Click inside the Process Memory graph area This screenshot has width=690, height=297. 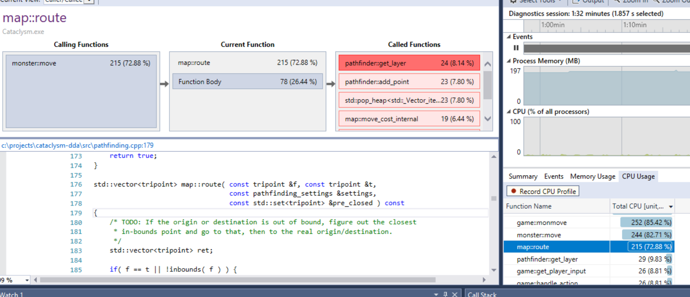pyautogui.click(x=607, y=87)
